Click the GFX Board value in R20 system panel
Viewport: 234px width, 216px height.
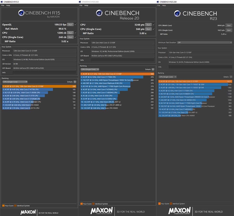[x=122, y=56]
